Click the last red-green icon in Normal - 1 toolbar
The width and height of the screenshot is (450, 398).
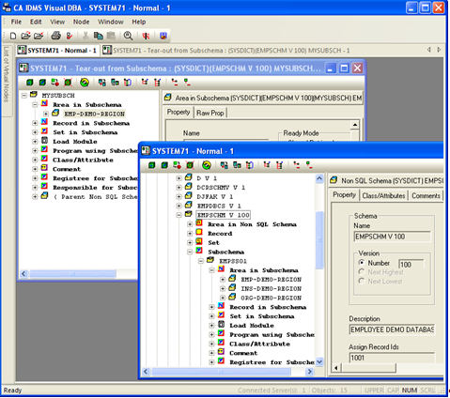[309, 165]
